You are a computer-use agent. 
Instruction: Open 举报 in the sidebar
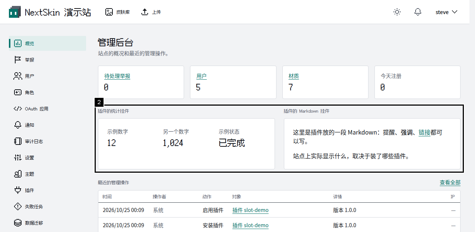(47, 60)
